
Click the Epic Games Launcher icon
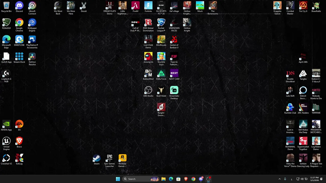[x=110, y=161]
